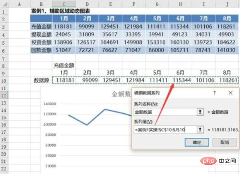Click the 4月 header cell in row 2

pos(134,18)
